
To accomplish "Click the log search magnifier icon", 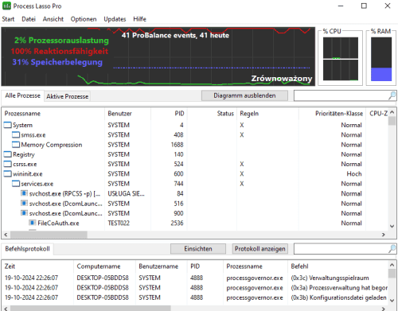I will pyautogui.click(x=392, y=249).
